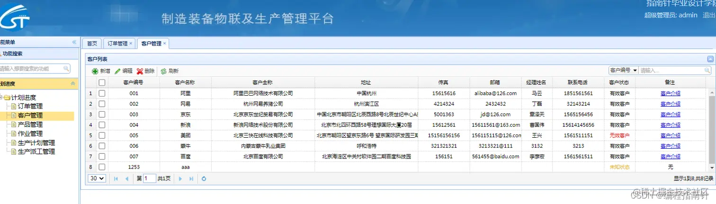Click the page number input field
This screenshot has height=204, width=716.
pos(149,178)
